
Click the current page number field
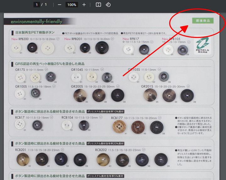point(37,5)
